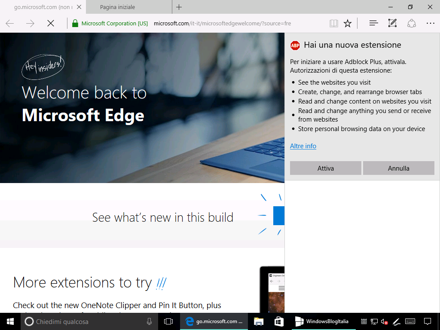The width and height of the screenshot is (440, 330).
Task: Open Task View on the taskbar
Action: pos(168,321)
